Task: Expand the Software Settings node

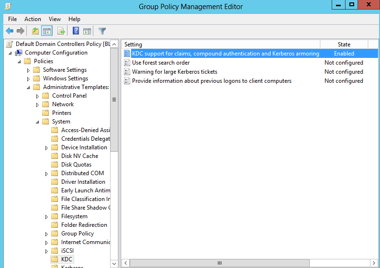Action: [x=28, y=70]
